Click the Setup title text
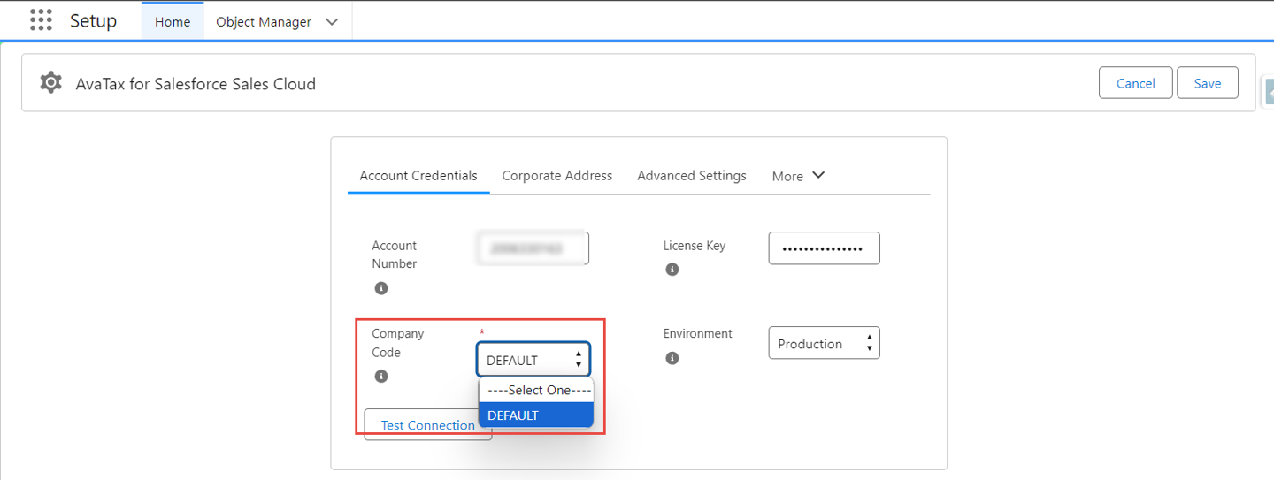This screenshot has width=1274, height=480. [x=94, y=20]
